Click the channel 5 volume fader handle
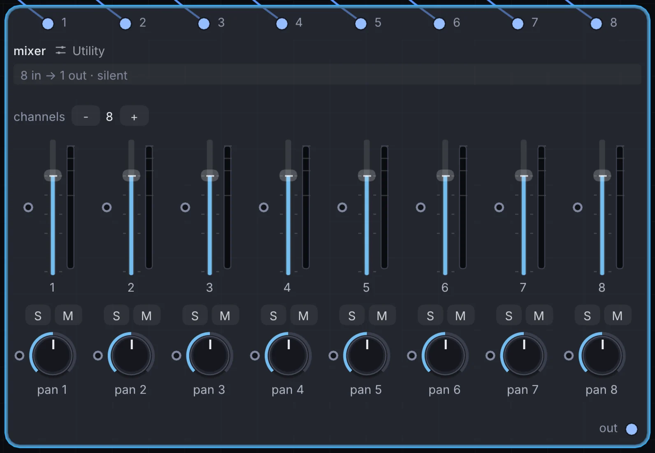This screenshot has width=655, height=453. click(x=367, y=176)
